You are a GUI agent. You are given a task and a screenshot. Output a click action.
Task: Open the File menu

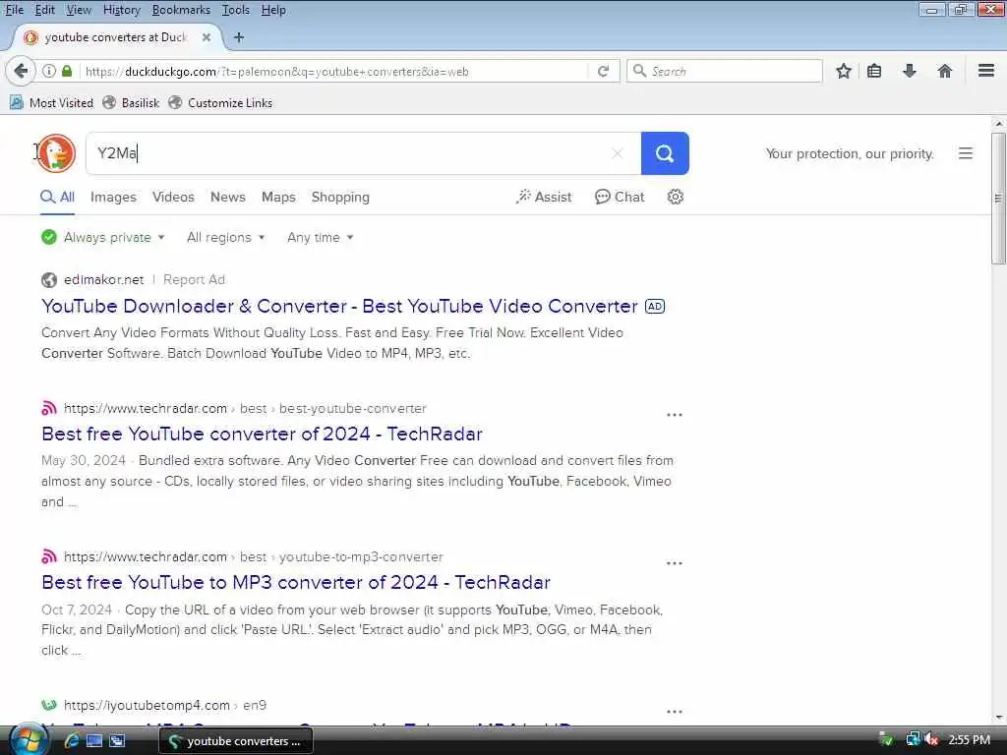pyautogui.click(x=14, y=10)
